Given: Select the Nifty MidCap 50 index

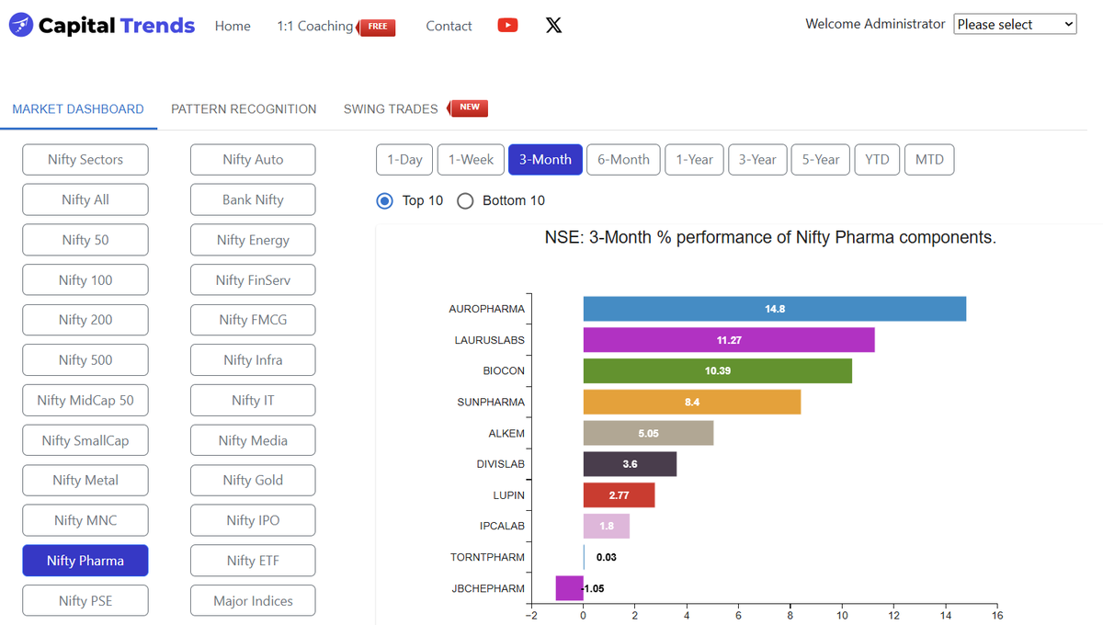Looking at the screenshot, I should pyautogui.click(x=85, y=400).
